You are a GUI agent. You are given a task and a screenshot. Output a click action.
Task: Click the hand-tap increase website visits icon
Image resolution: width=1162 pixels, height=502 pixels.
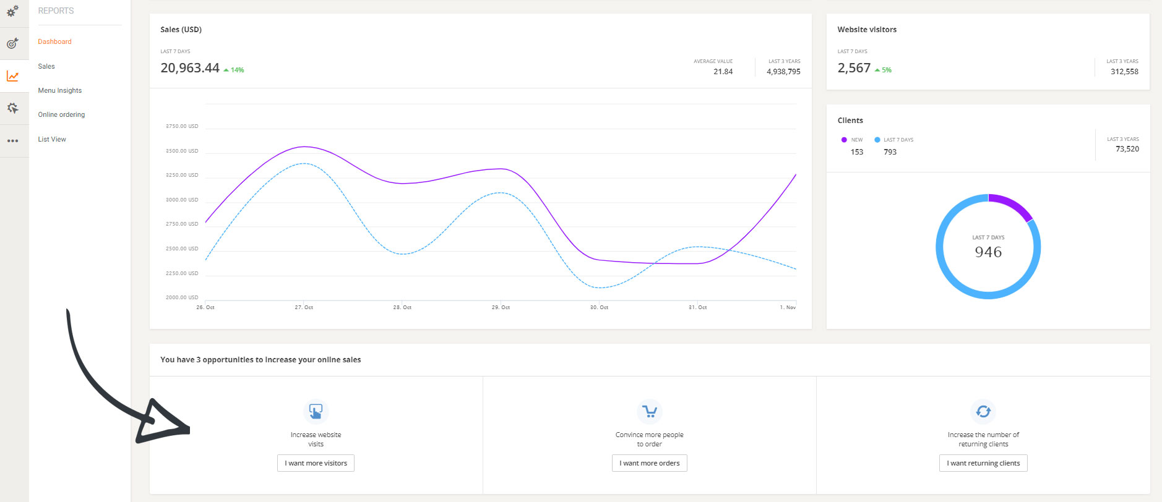(316, 411)
